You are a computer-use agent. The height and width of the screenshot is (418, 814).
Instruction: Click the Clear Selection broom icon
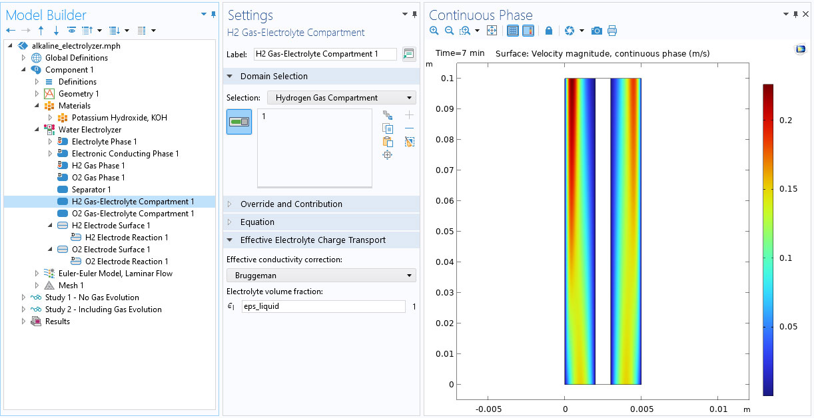point(410,142)
